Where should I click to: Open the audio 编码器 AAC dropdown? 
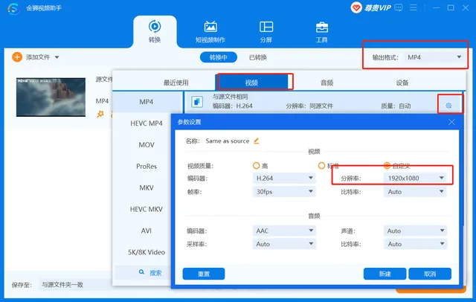(284, 231)
